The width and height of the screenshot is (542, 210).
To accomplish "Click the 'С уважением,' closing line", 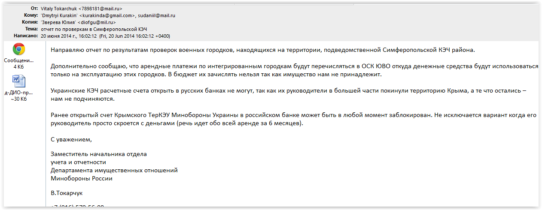I will point(71,139).
